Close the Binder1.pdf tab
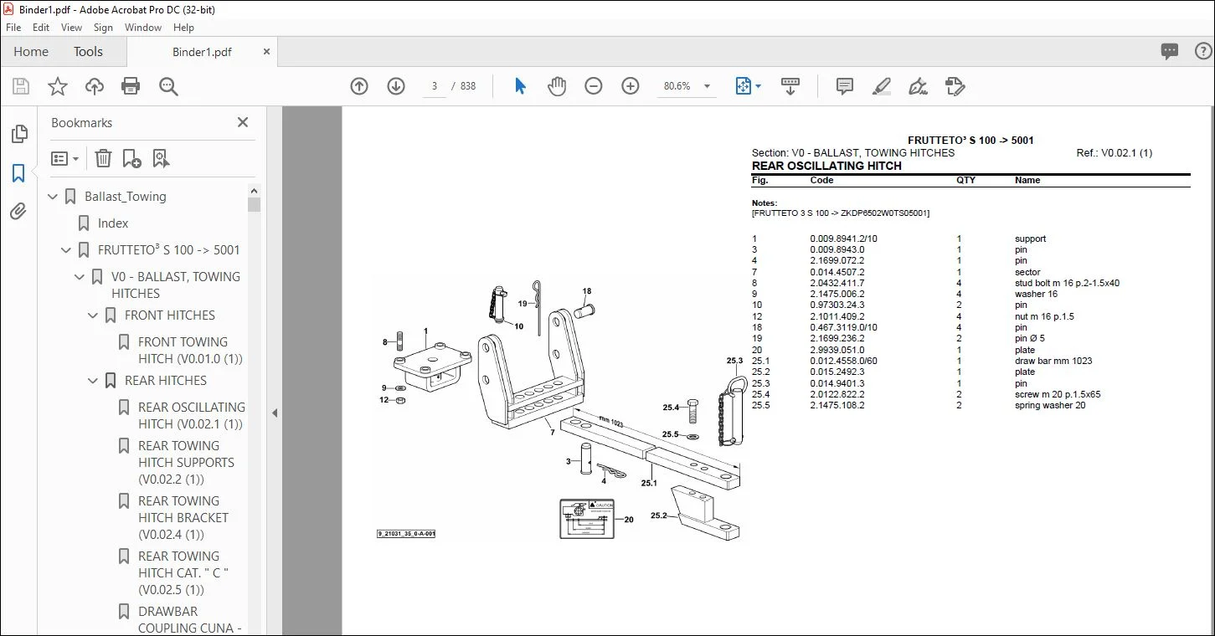 266,52
